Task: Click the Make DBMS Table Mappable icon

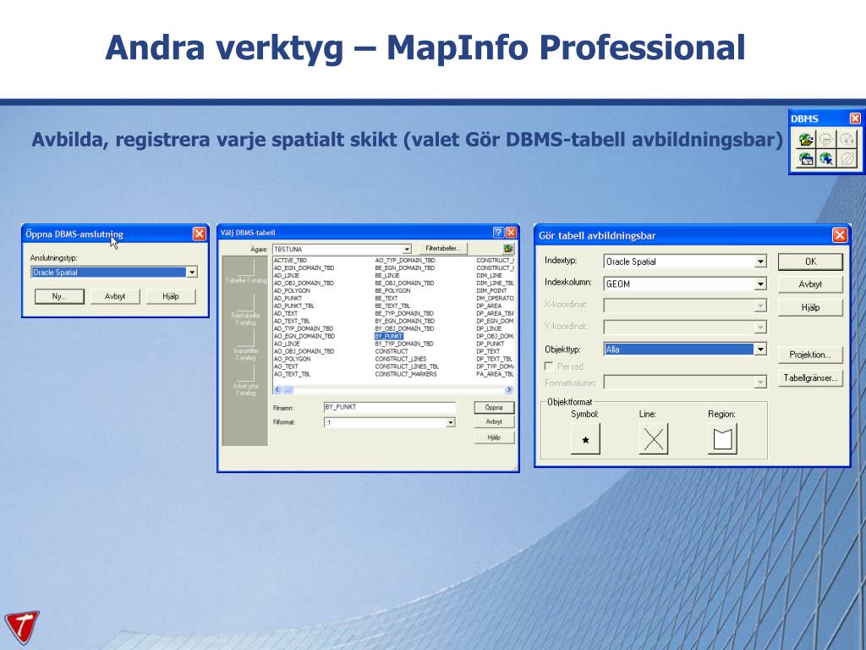Action: 806,159
